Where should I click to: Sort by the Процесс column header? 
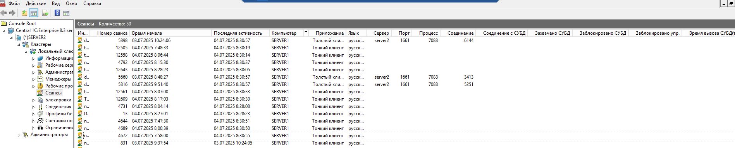pos(427,33)
